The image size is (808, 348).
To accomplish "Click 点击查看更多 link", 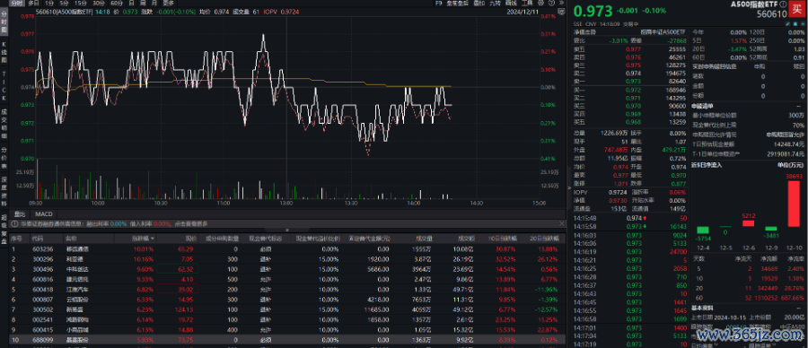I will click(x=191, y=223).
